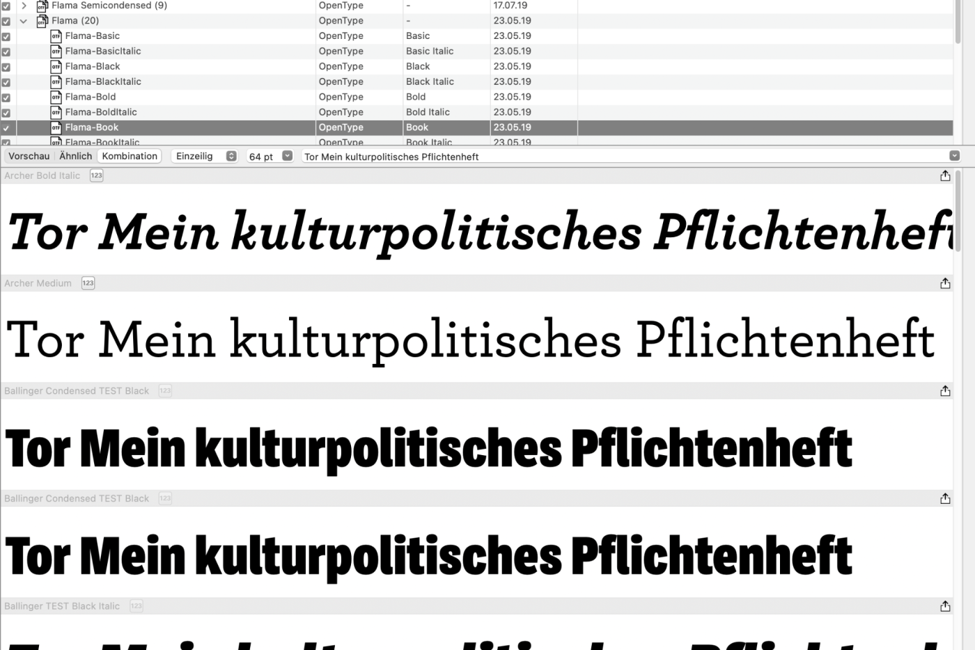Click the Archer Medium sample text
Screen dimensions: 975x650
[471, 340]
